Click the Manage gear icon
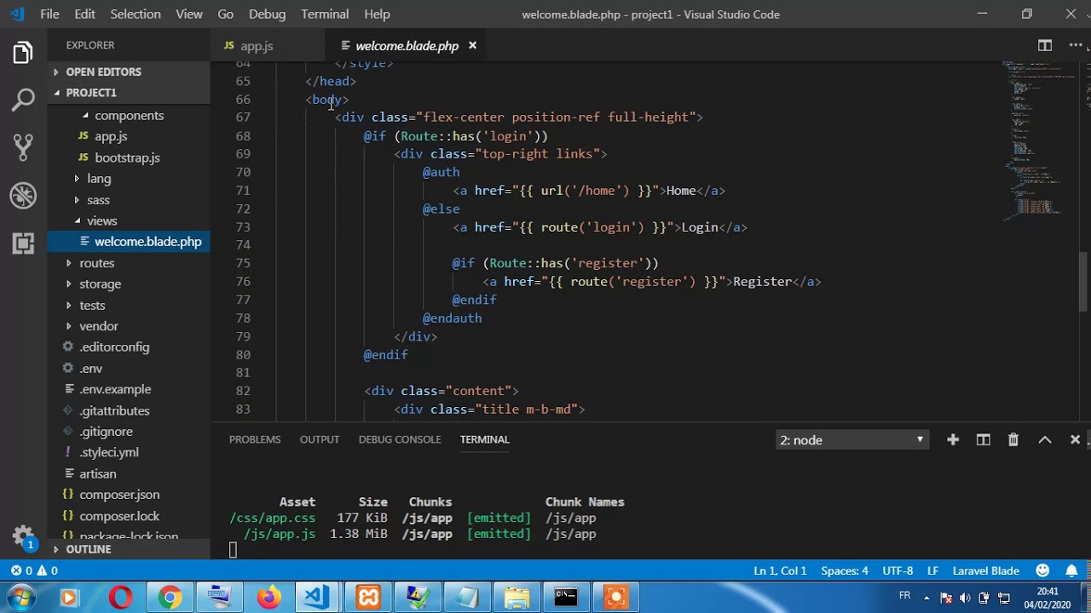 (x=23, y=536)
